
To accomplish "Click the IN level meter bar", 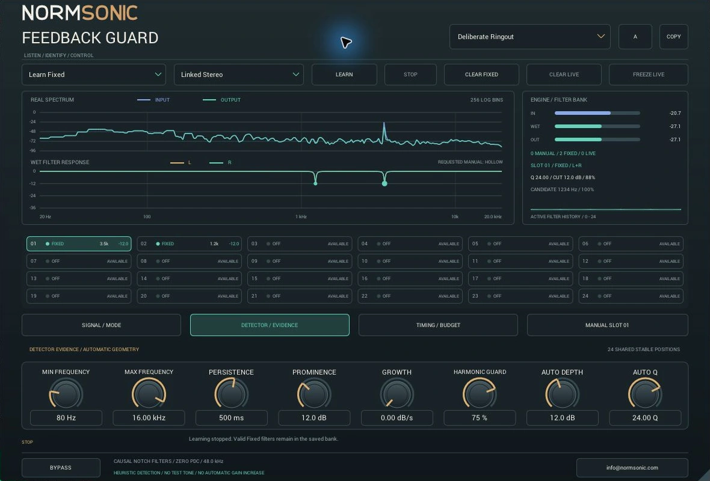I will [597, 113].
